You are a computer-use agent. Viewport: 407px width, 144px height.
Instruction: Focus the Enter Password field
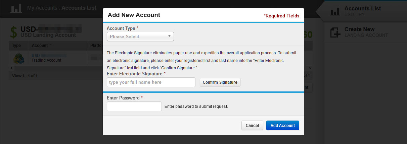point(134,106)
